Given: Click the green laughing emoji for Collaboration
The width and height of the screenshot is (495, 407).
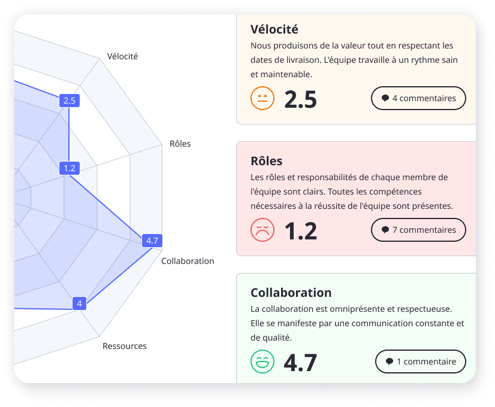Looking at the screenshot, I should [262, 362].
